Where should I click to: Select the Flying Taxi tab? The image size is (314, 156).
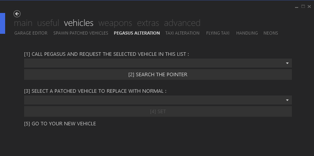[218, 33]
